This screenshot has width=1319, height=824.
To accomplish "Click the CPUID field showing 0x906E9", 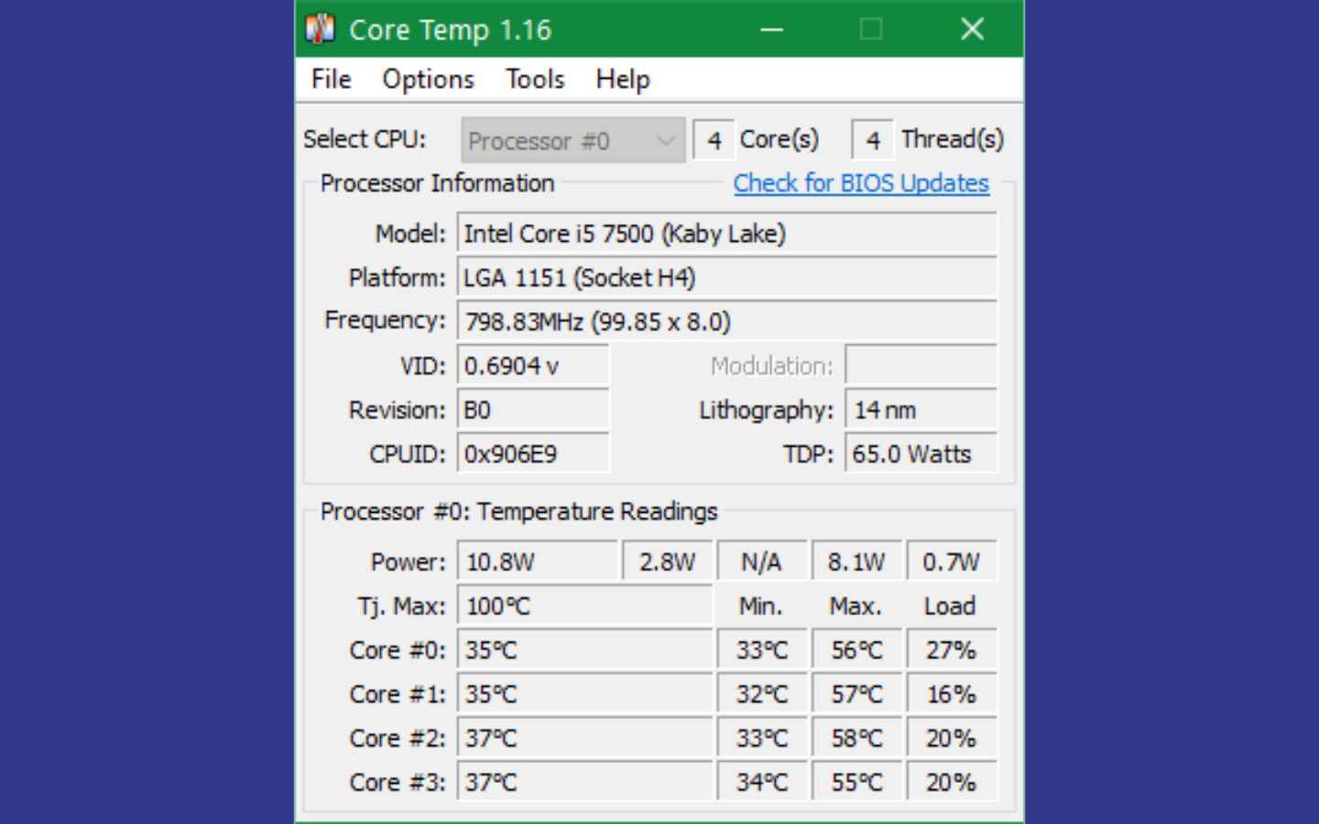I will pos(532,454).
